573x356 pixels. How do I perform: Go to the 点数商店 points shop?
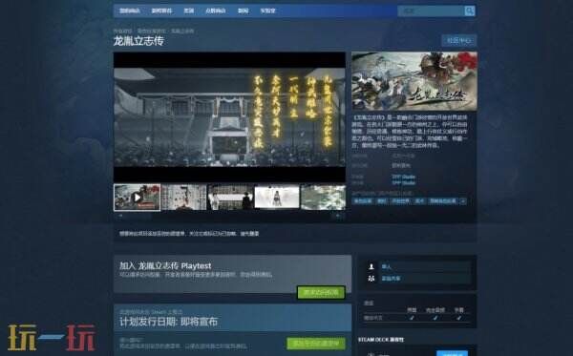click(x=215, y=10)
